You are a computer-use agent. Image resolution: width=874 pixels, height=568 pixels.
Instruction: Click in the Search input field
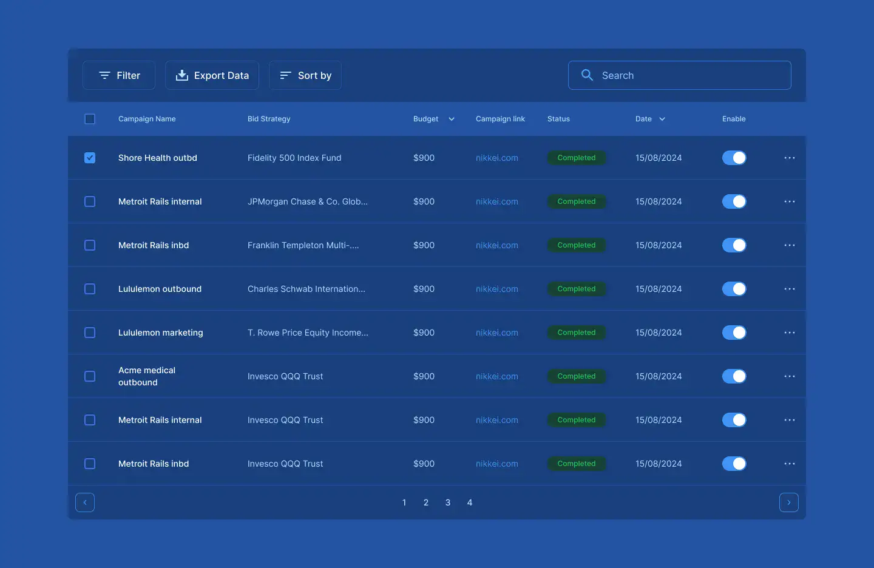click(680, 75)
